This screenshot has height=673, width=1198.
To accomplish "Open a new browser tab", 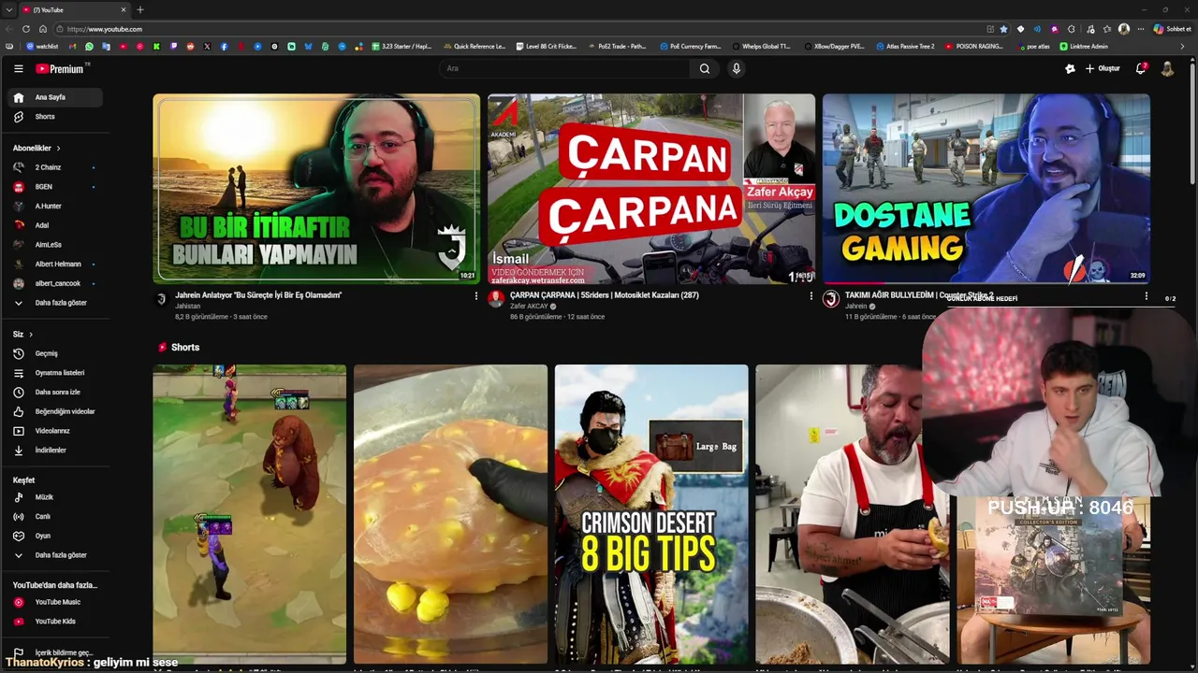I will click(x=140, y=9).
